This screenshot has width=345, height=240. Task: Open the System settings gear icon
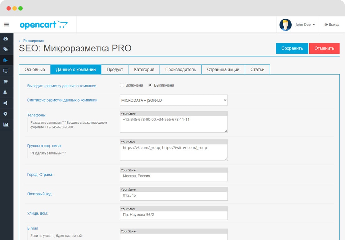coord(6,114)
